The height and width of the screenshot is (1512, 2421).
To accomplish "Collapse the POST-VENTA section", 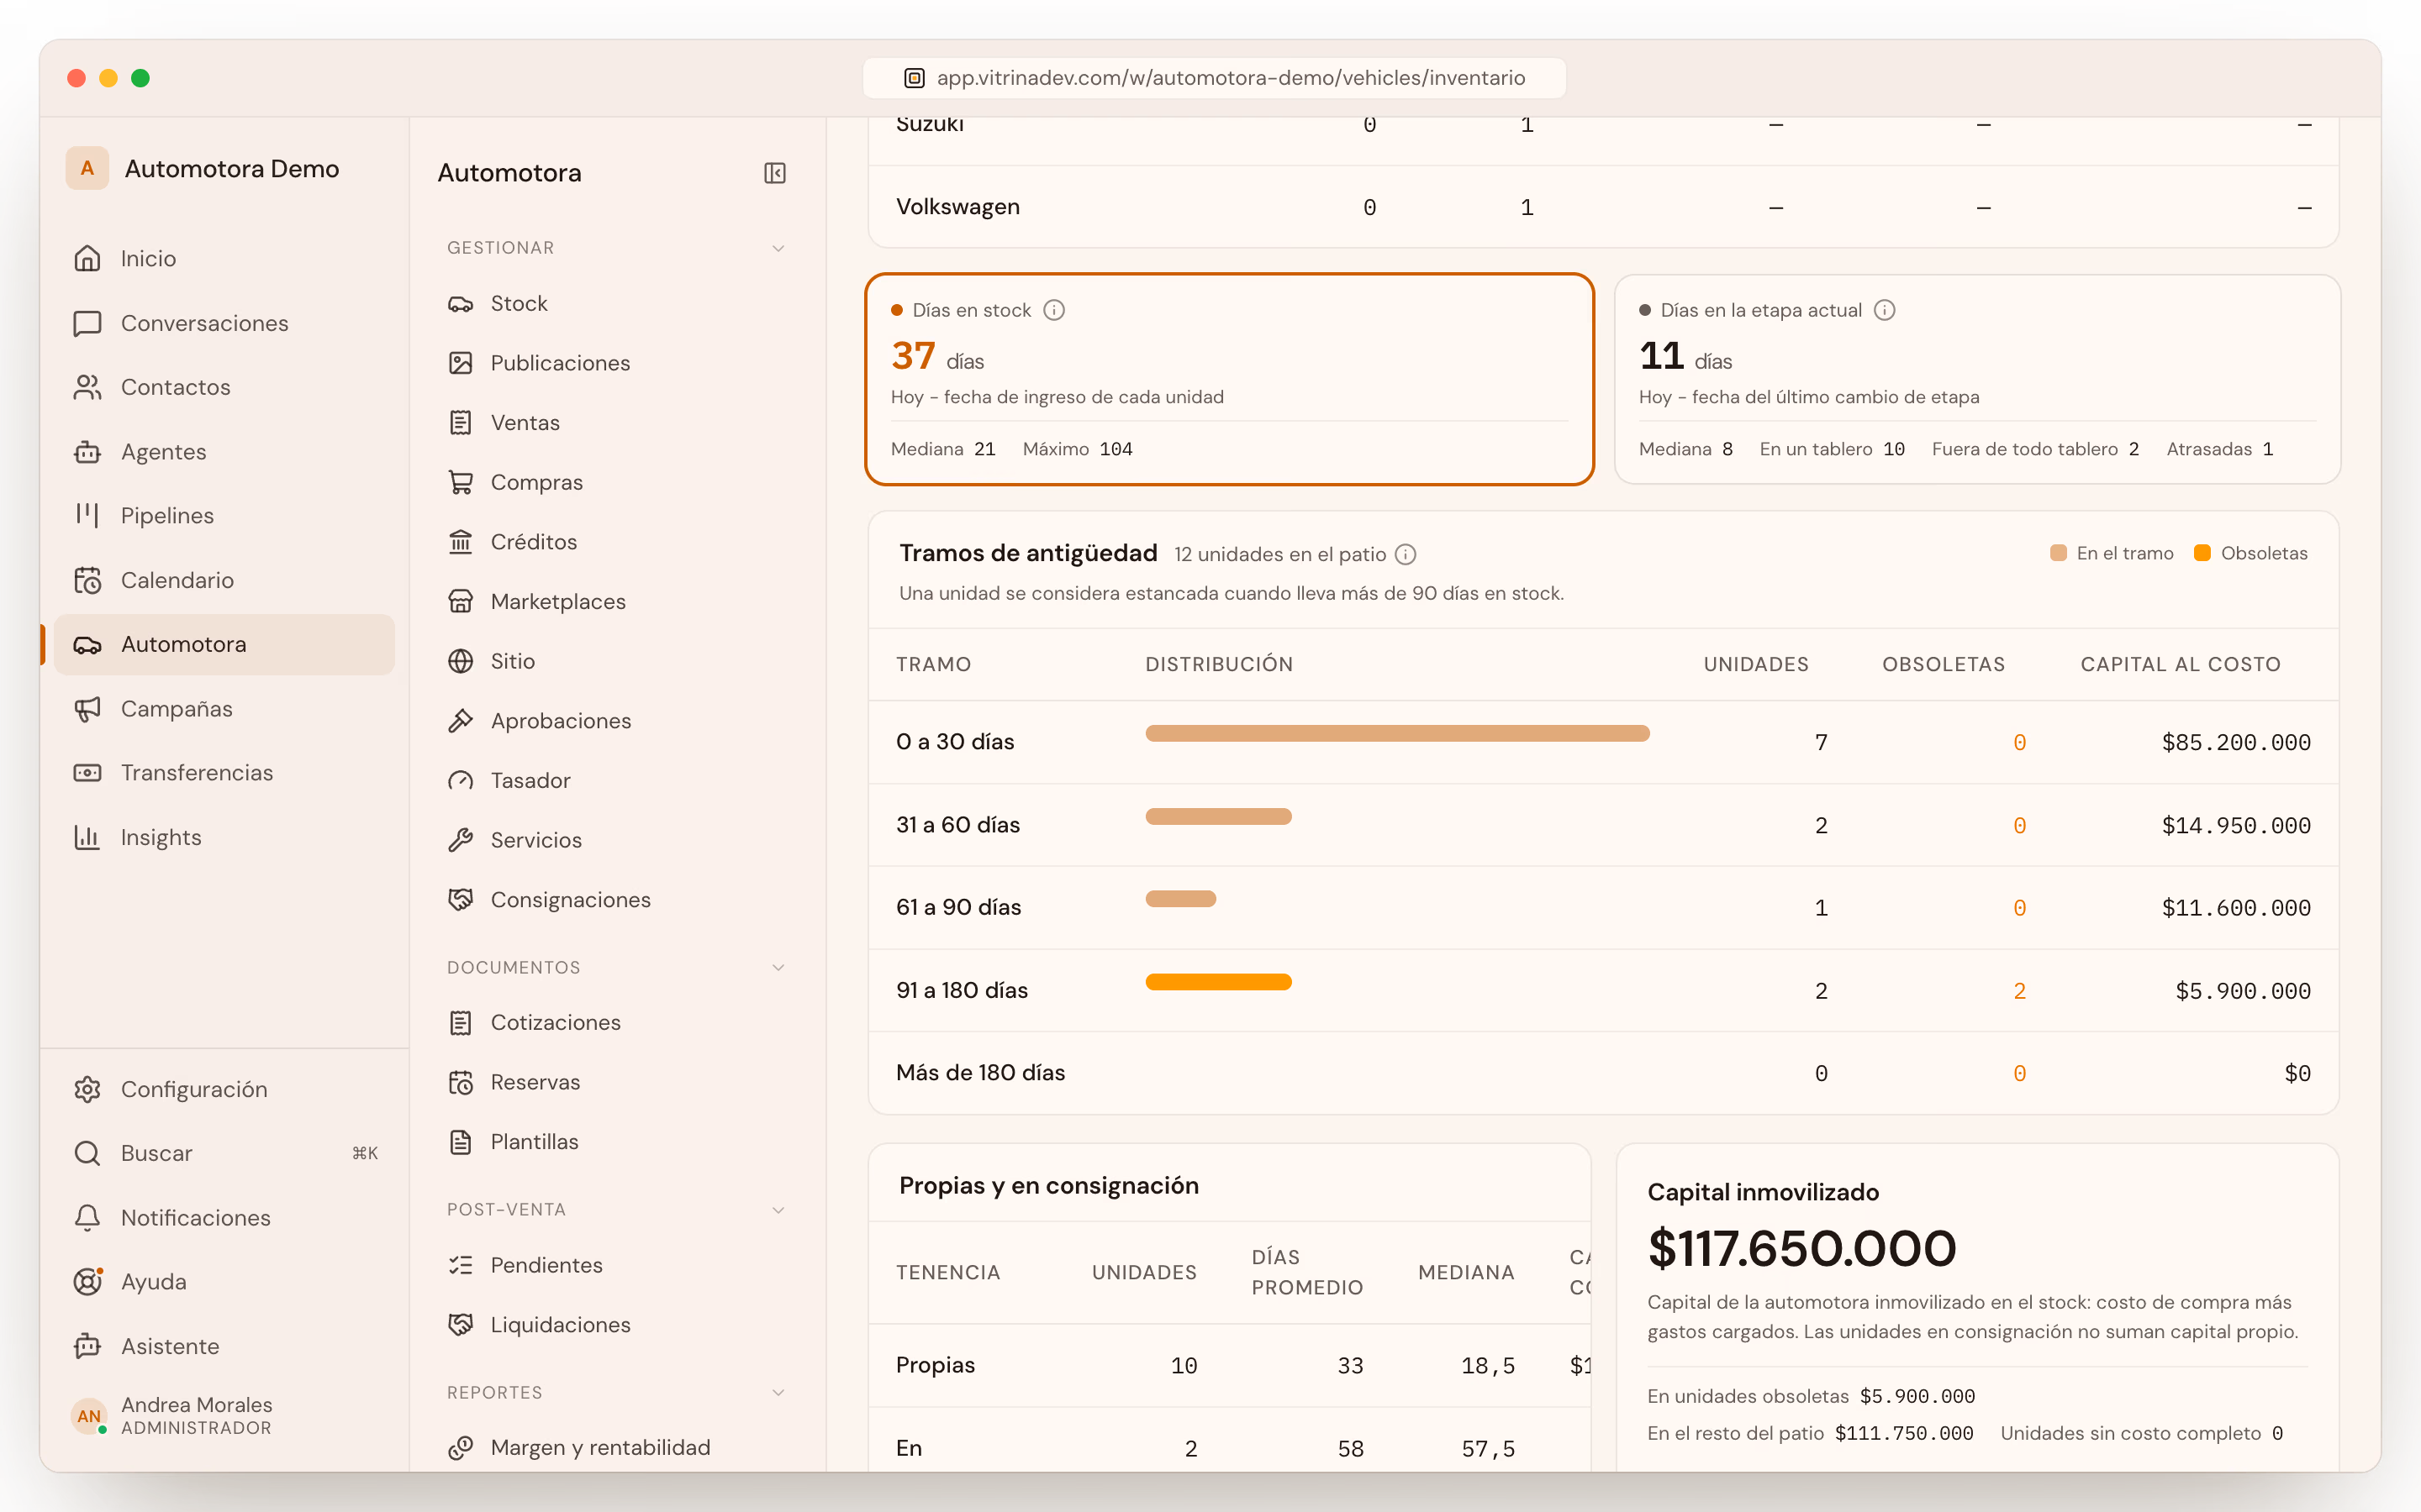I will pos(778,1210).
